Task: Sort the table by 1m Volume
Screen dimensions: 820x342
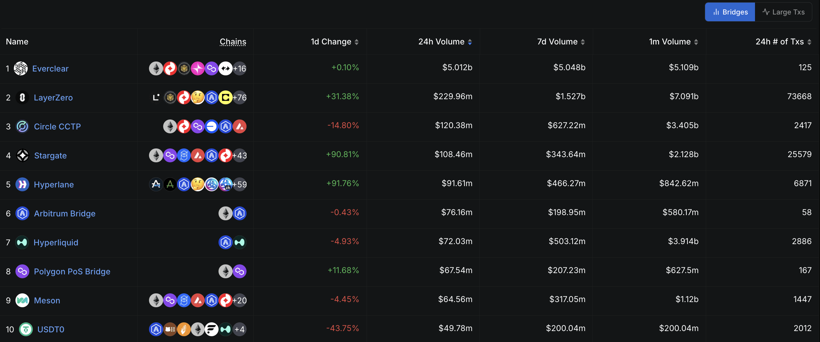Action: click(674, 42)
